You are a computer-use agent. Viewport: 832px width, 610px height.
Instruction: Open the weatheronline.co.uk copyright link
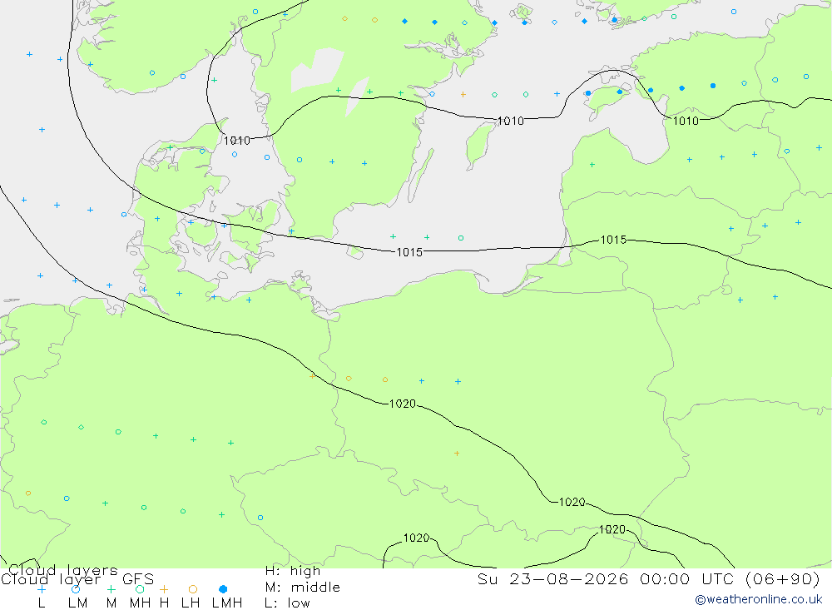pyautogui.click(x=759, y=599)
